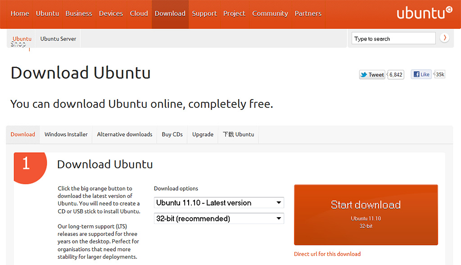Open the Direct url for this download link
461x265 pixels.
(x=327, y=254)
